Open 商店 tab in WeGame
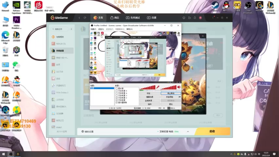Viewport: 279px width, 157px height. [x=115, y=18]
